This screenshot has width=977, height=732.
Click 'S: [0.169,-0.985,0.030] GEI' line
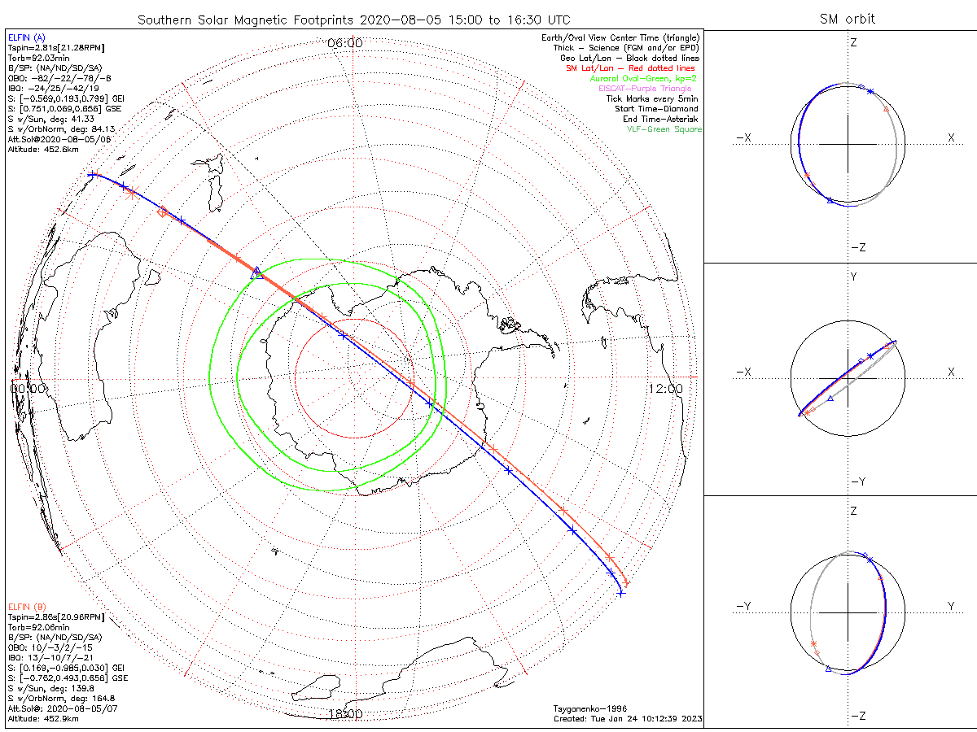click(64, 668)
